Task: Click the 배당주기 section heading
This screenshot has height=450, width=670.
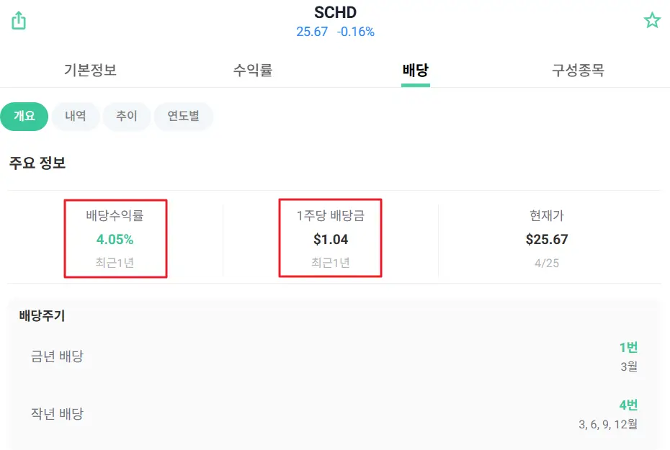Action: (x=42, y=315)
